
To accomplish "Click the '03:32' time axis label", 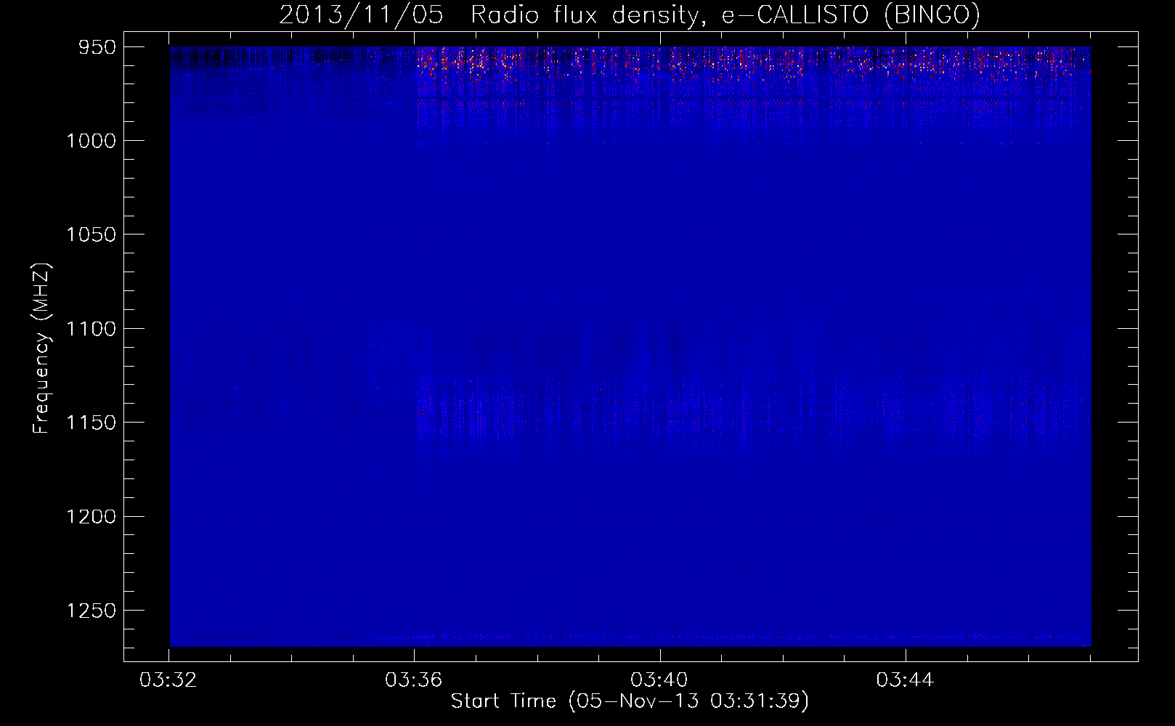I will 168,680.
